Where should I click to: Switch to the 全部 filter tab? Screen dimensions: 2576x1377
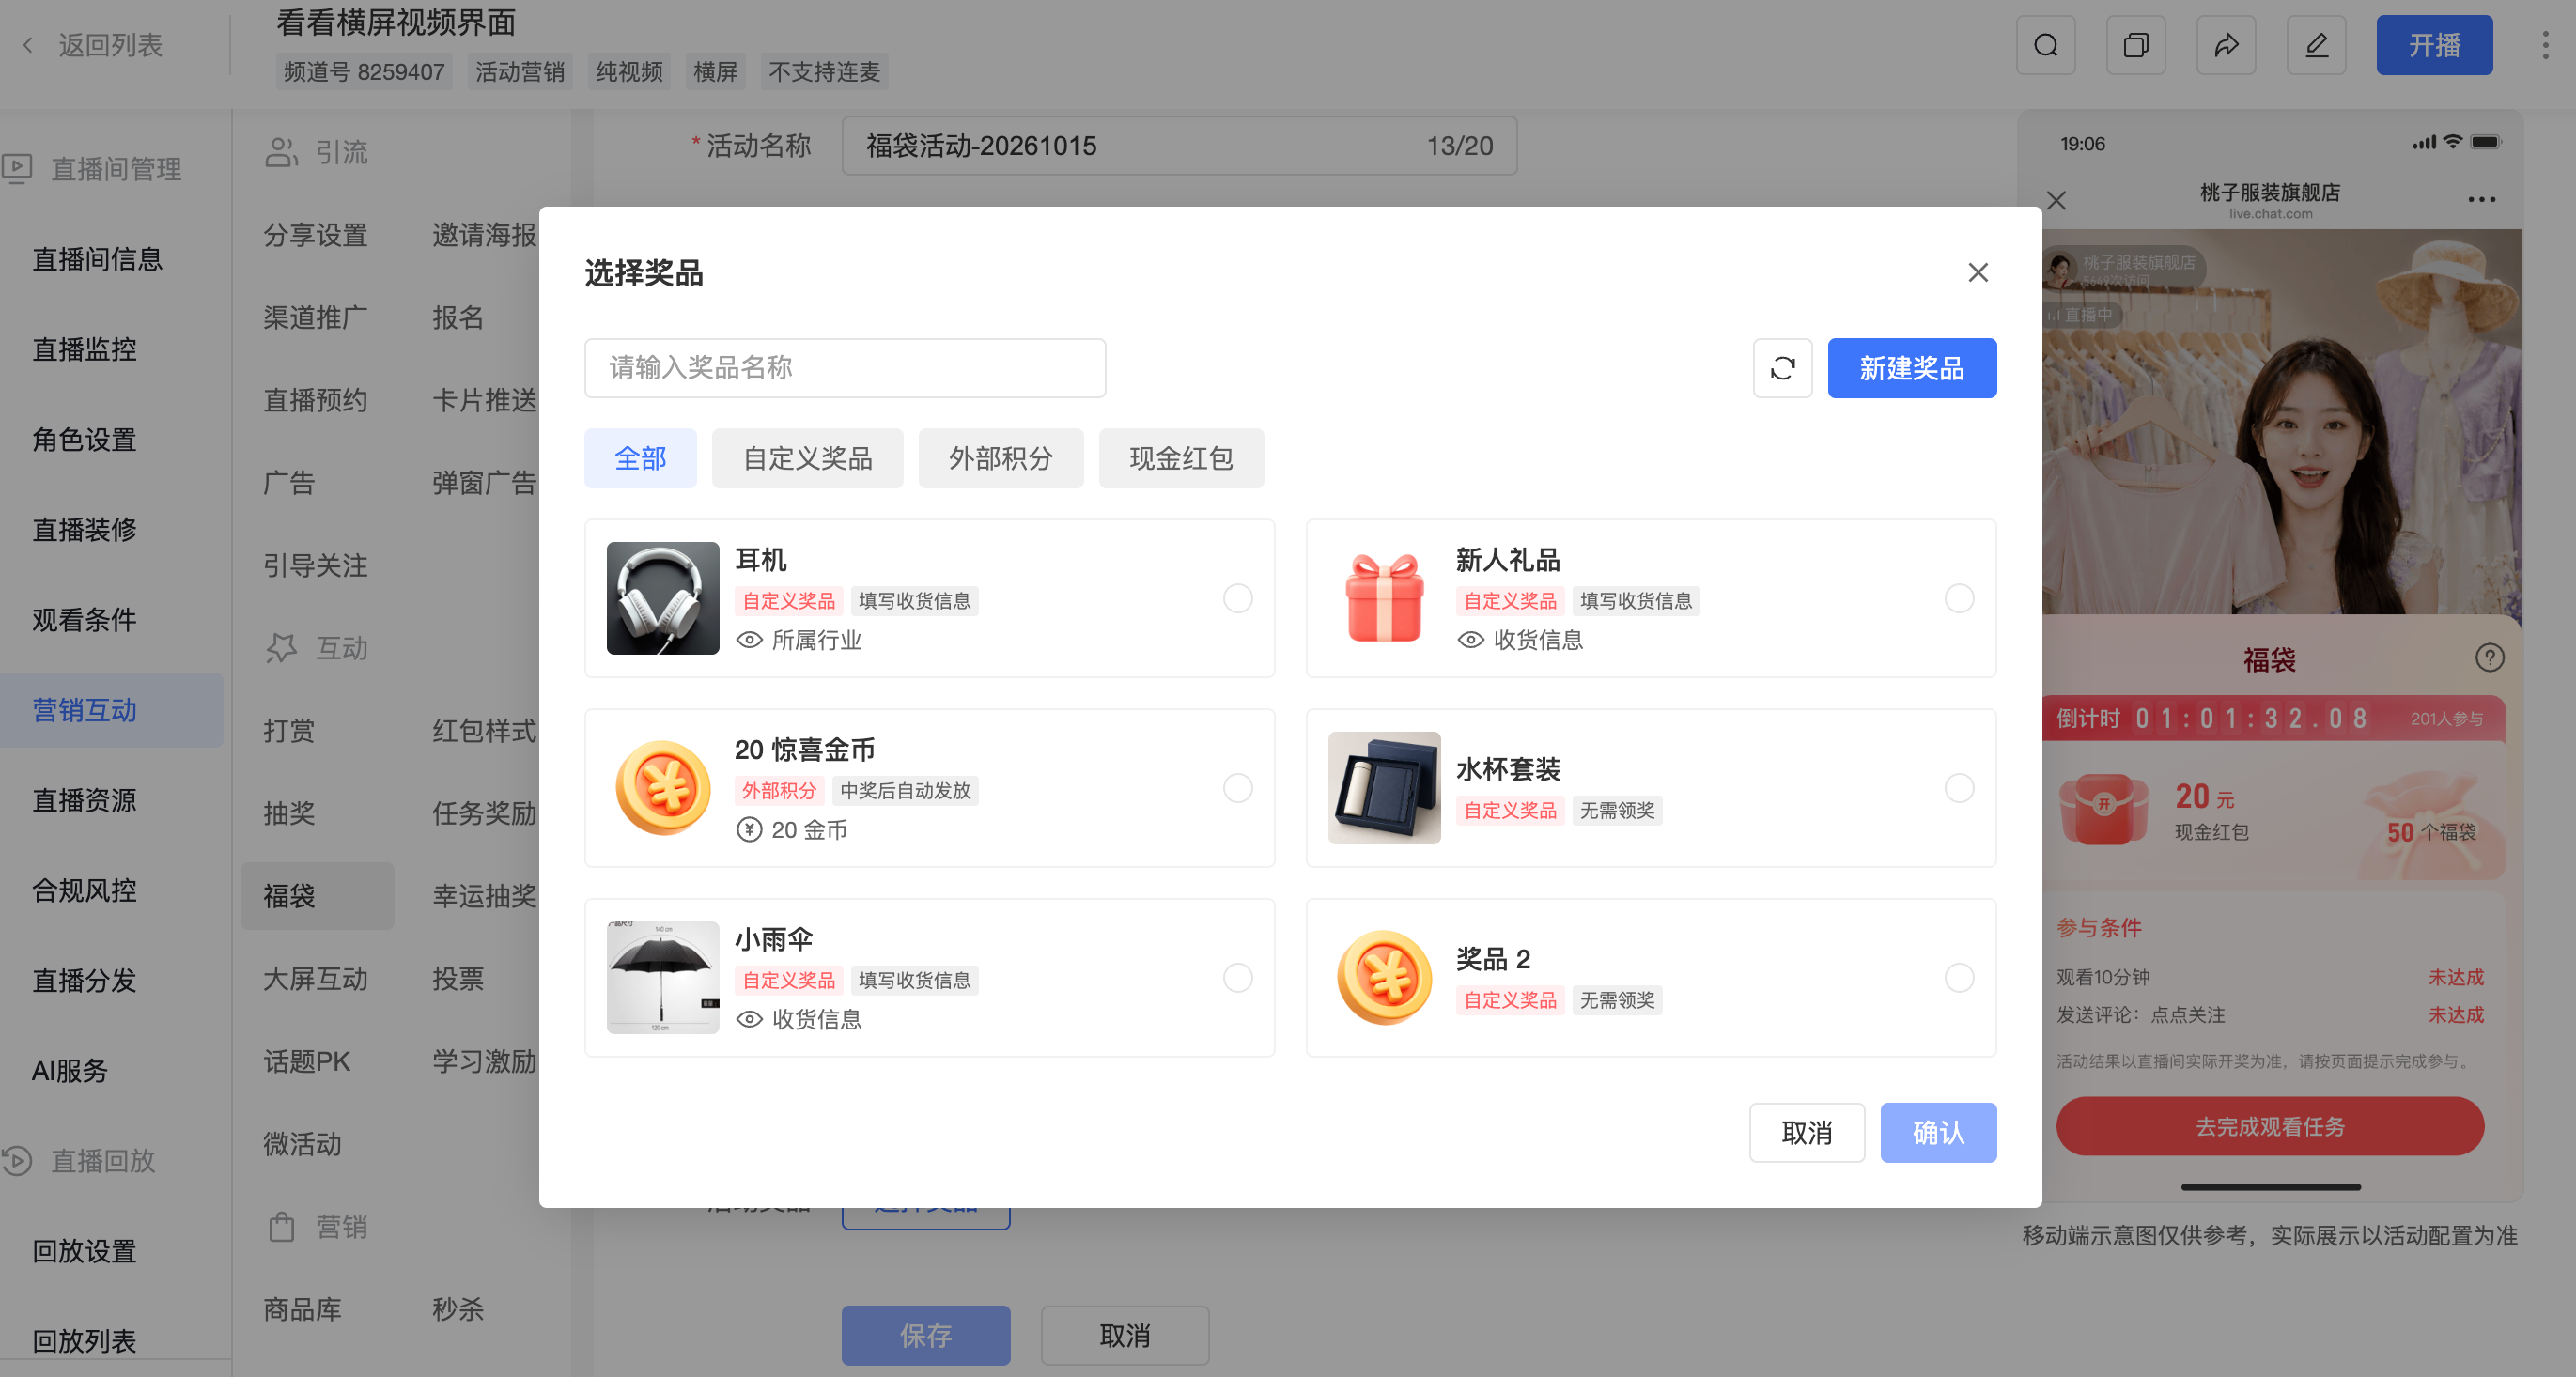pyautogui.click(x=640, y=458)
